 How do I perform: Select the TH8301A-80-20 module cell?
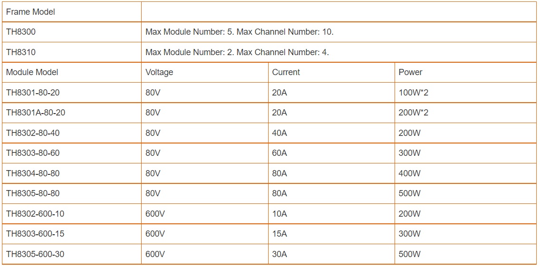click(x=72, y=113)
